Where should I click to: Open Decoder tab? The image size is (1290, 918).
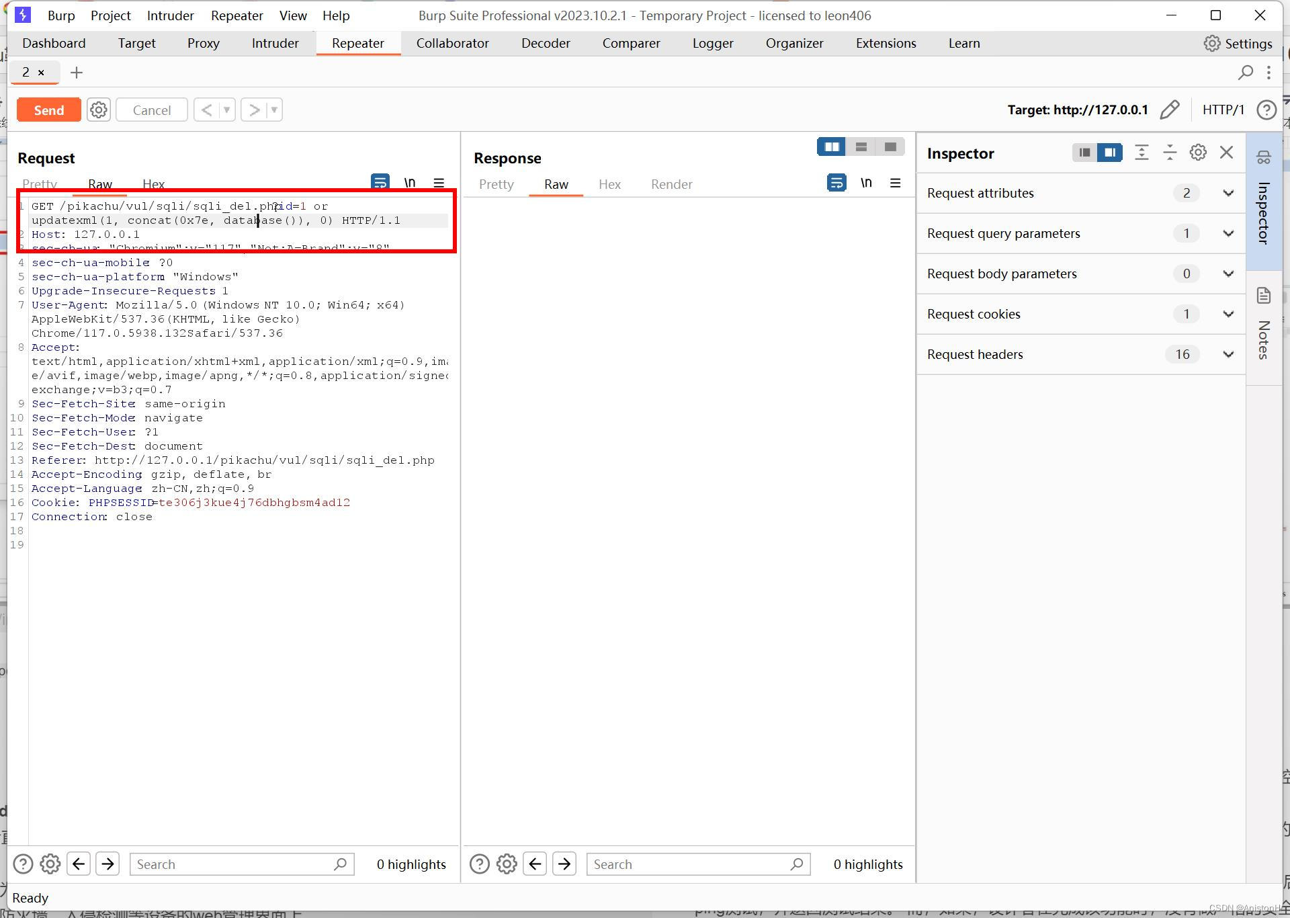[x=546, y=44]
